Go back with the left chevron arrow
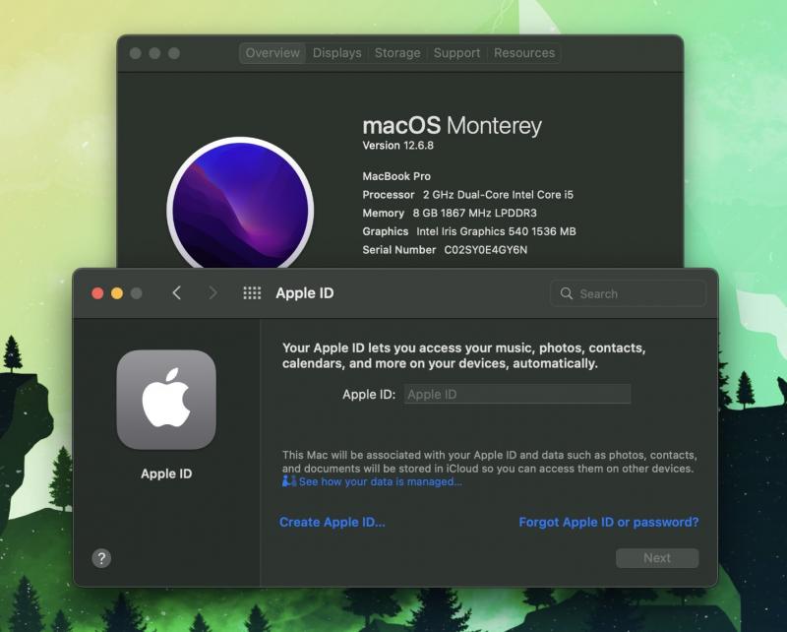This screenshot has height=632, width=787. point(177,293)
